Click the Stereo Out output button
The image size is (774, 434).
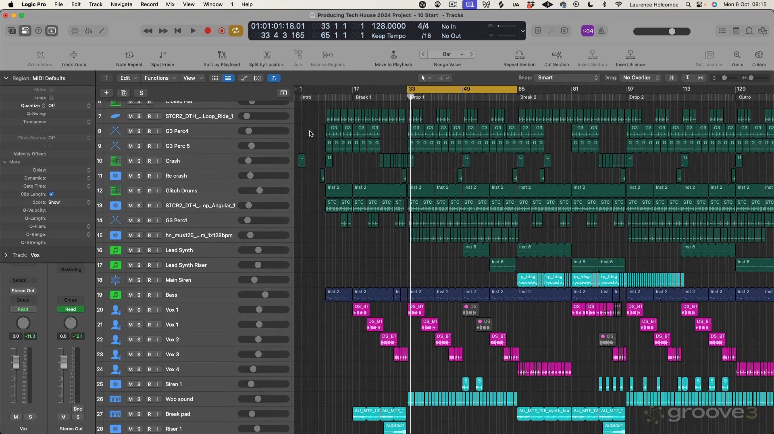click(23, 291)
